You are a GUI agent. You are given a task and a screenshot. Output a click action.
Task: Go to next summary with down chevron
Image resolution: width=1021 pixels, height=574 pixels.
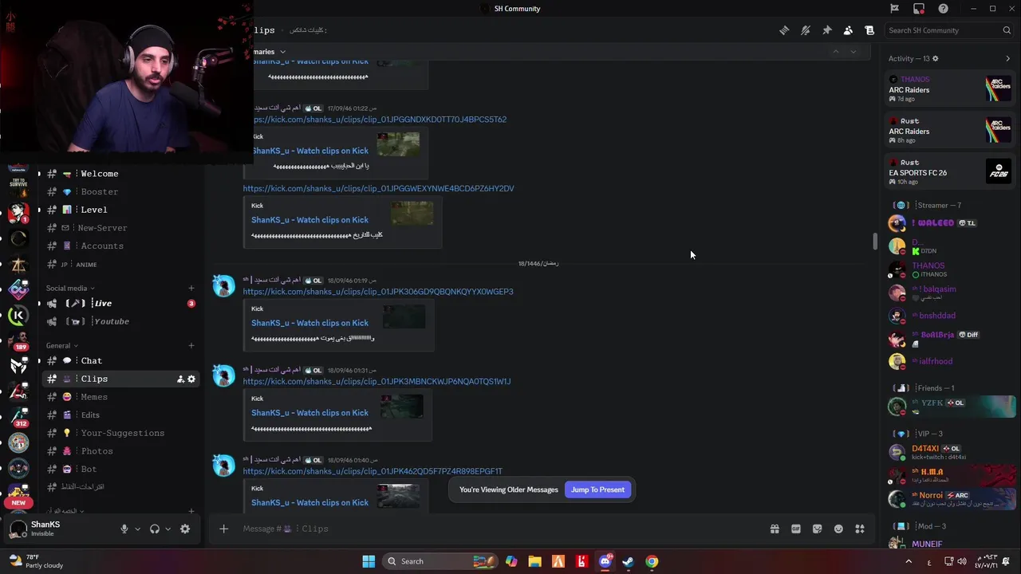click(853, 52)
